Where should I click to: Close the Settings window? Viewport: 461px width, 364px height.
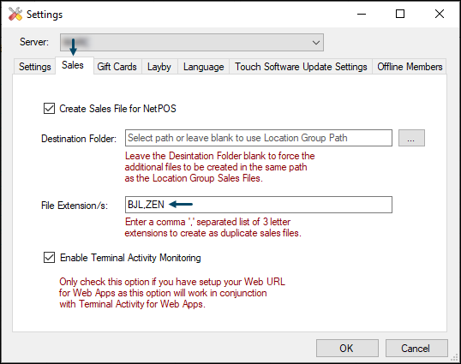pos(440,14)
